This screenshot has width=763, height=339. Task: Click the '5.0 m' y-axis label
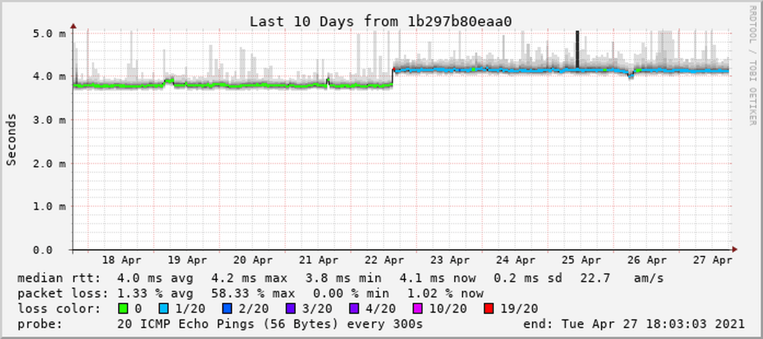click(x=49, y=33)
